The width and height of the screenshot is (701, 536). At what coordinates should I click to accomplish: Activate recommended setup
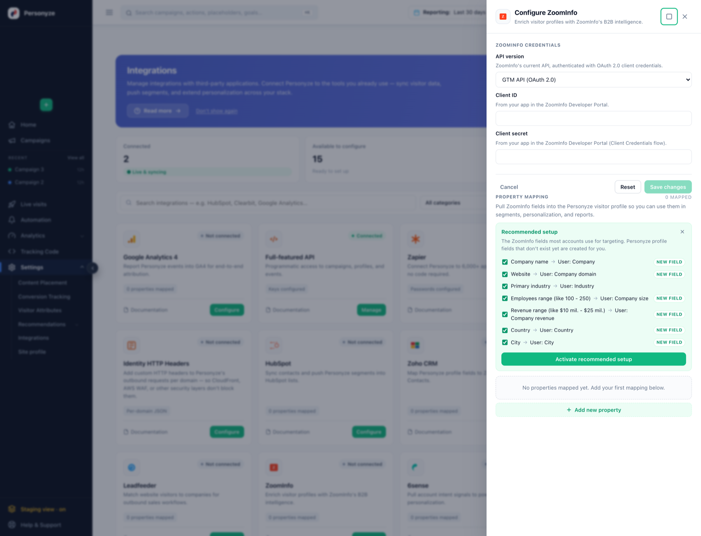click(x=593, y=359)
